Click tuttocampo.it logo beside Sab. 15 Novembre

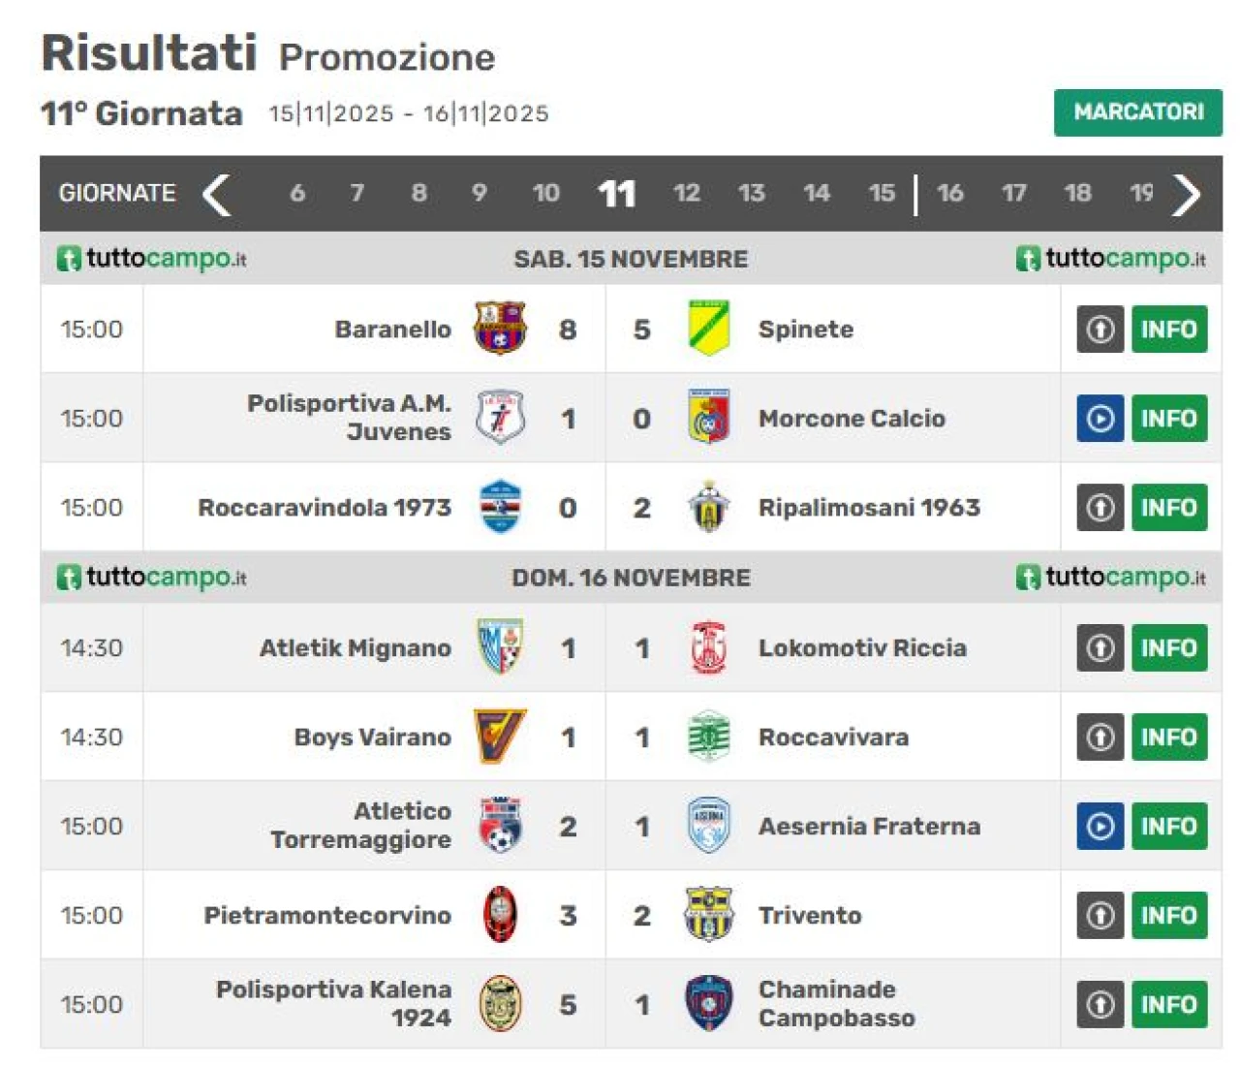tap(152, 259)
